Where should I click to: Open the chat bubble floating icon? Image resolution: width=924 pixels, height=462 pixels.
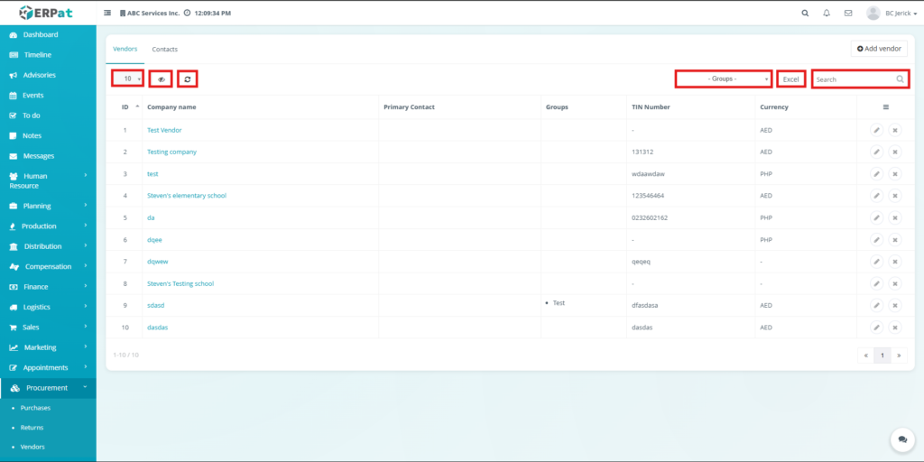pyautogui.click(x=902, y=439)
